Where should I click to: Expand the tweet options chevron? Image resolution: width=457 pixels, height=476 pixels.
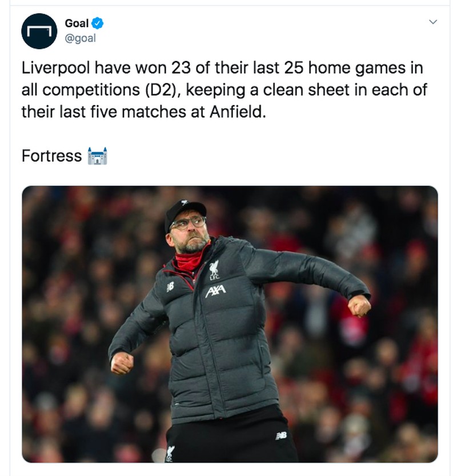(x=432, y=22)
